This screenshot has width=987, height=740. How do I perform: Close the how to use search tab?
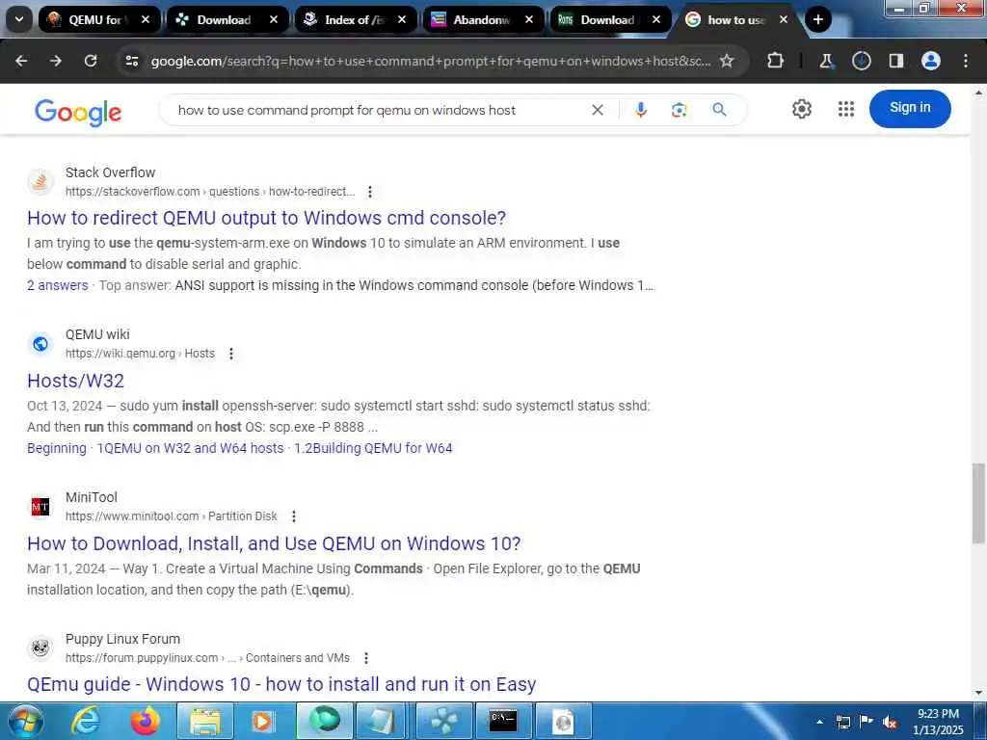click(x=784, y=19)
